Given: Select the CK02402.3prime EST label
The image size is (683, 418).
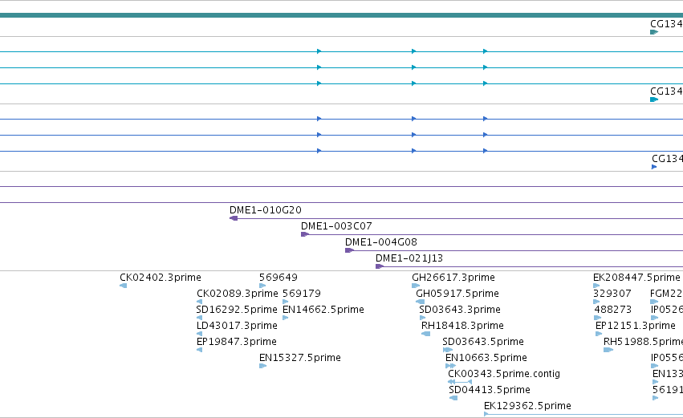Looking at the screenshot, I should click(x=161, y=278).
